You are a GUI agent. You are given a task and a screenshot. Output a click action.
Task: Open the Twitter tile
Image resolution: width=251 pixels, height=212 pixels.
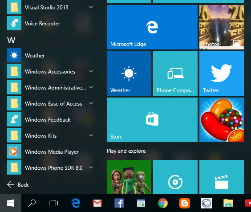[x=222, y=73]
